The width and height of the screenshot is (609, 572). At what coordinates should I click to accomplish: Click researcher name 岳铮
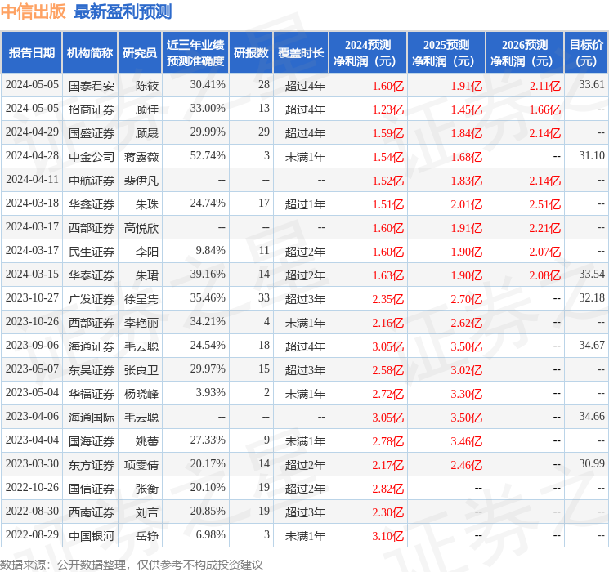click(147, 535)
